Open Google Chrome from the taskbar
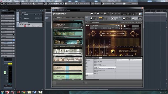Image resolution: width=168 pixels, height=94 pixels. pyautogui.click(x=24, y=92)
